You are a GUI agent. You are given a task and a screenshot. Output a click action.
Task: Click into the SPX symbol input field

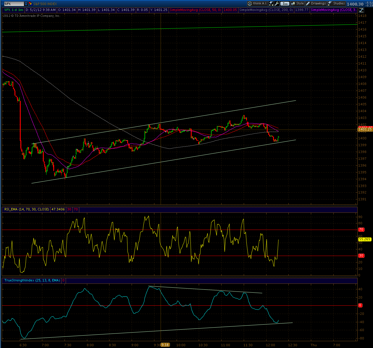[14, 4]
